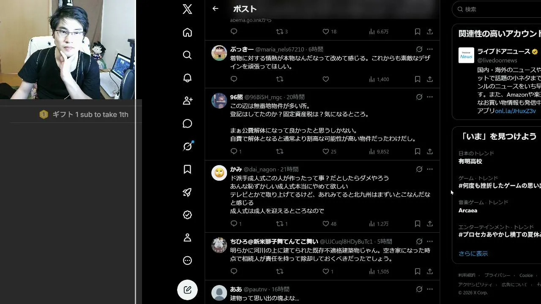Image resolution: width=541 pixels, height=304 pixels.
Task: Repost ぶっきー's post
Action: point(279,79)
